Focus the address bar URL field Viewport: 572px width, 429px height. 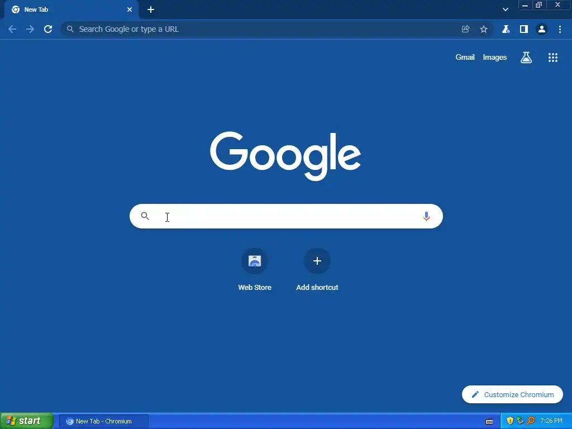coord(277,29)
